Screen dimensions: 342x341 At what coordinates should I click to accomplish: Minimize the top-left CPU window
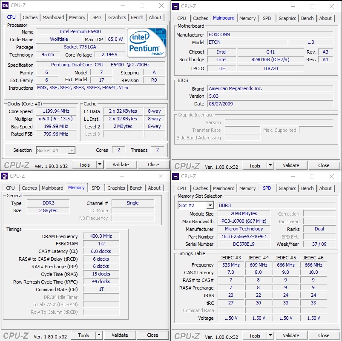(123, 6)
